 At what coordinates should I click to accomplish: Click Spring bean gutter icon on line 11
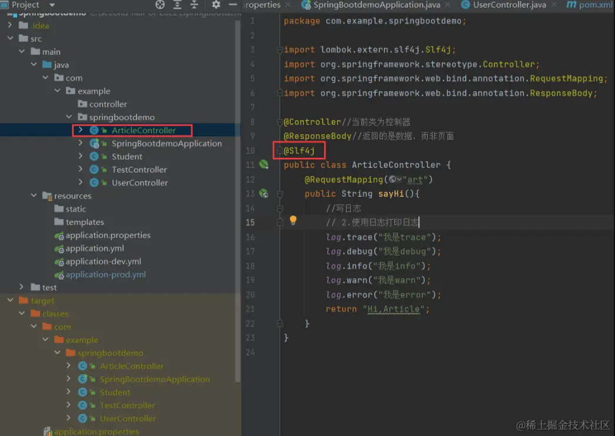264,164
